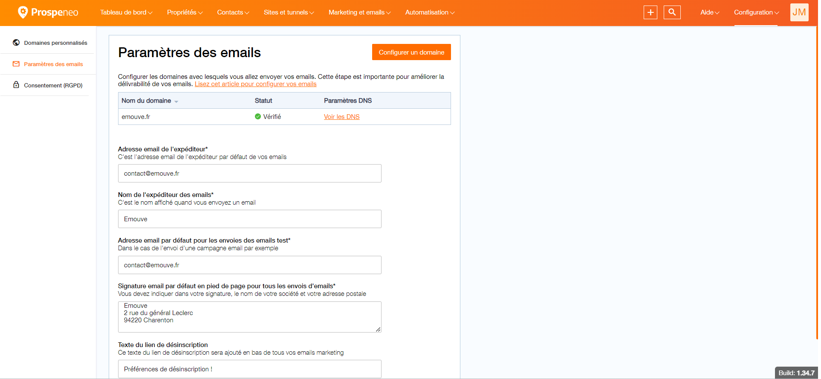
Task: Click the signature textarea resize handle
Action: click(378, 329)
